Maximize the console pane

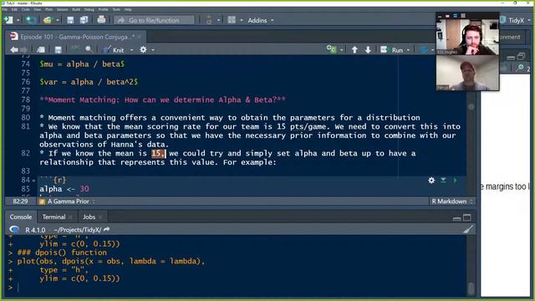[467, 217]
